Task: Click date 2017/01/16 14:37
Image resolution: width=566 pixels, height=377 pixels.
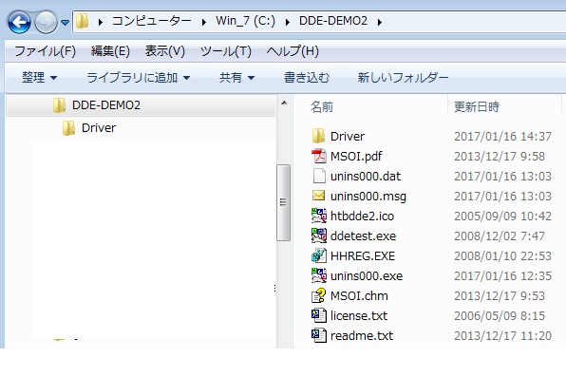Action: [502, 136]
